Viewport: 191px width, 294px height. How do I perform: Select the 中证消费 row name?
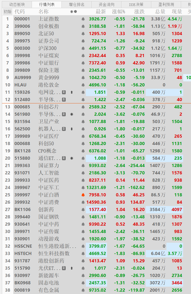coord(49,202)
